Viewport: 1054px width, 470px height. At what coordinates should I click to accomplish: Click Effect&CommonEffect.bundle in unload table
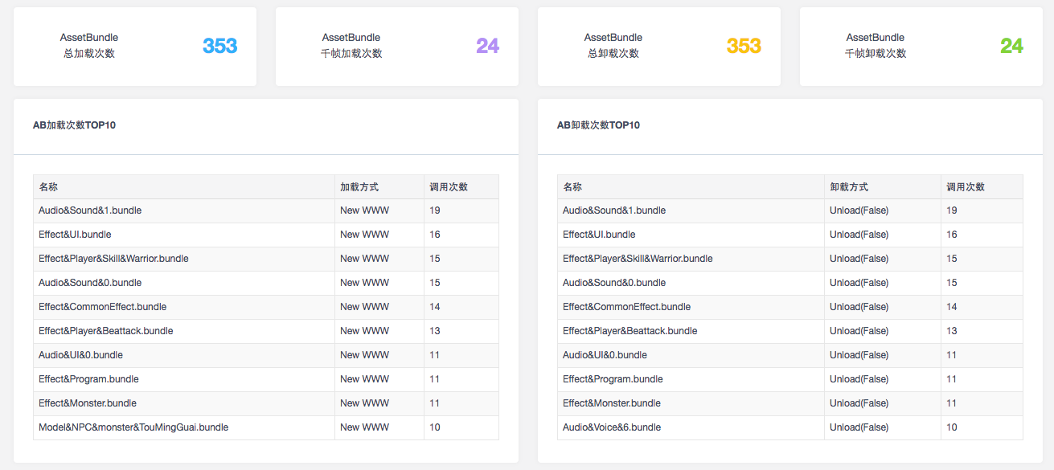[624, 306]
